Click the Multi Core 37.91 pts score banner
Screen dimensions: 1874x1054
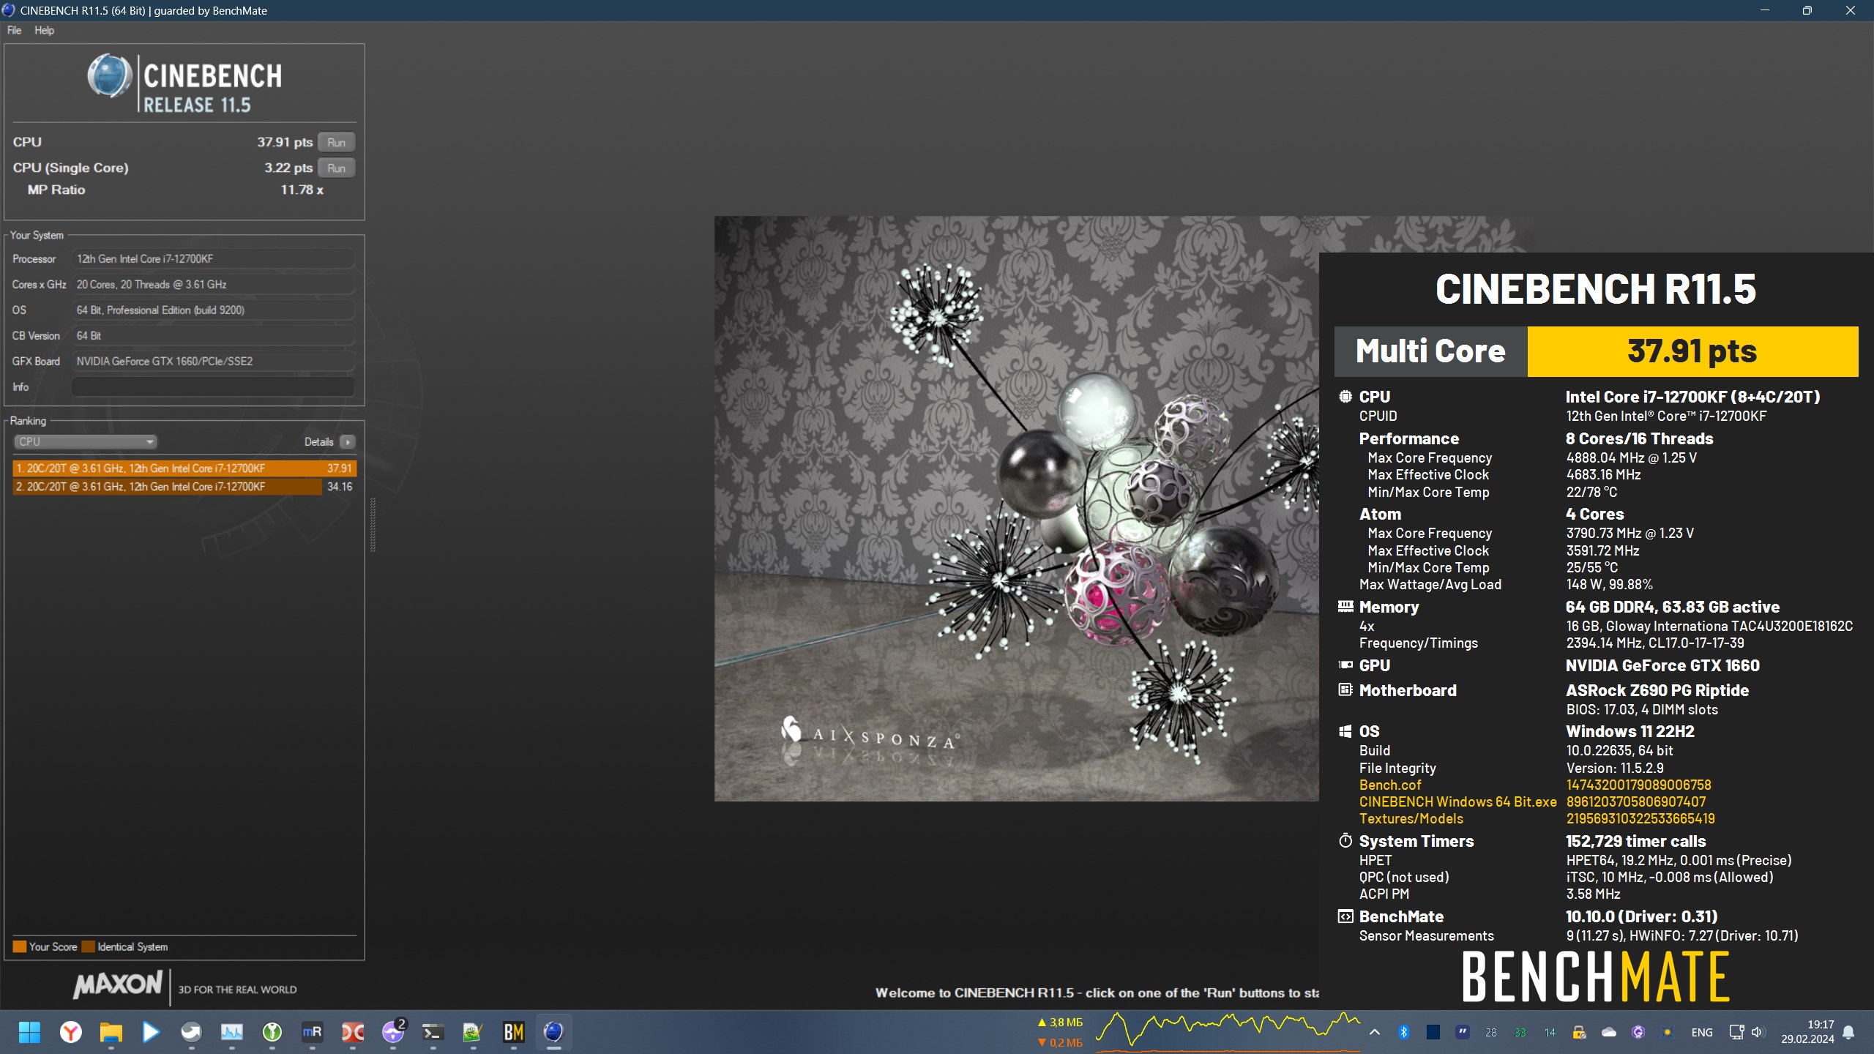click(x=1596, y=351)
